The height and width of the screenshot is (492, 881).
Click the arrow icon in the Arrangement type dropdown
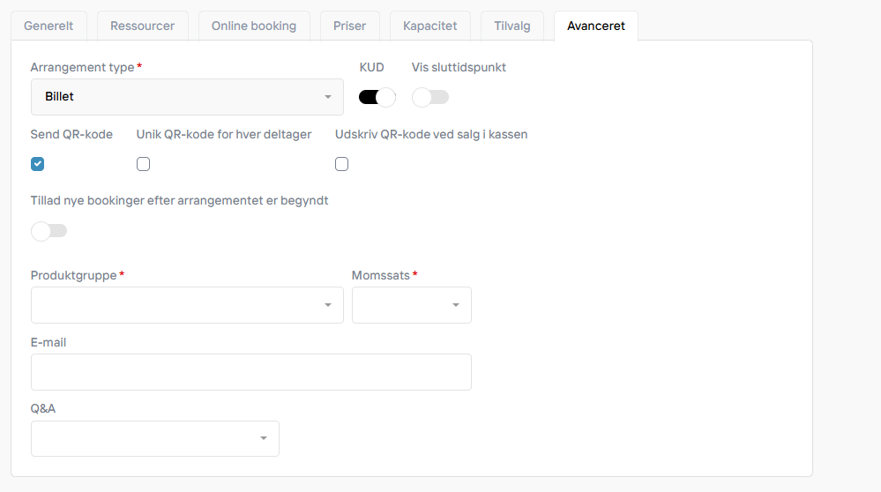pyautogui.click(x=328, y=97)
